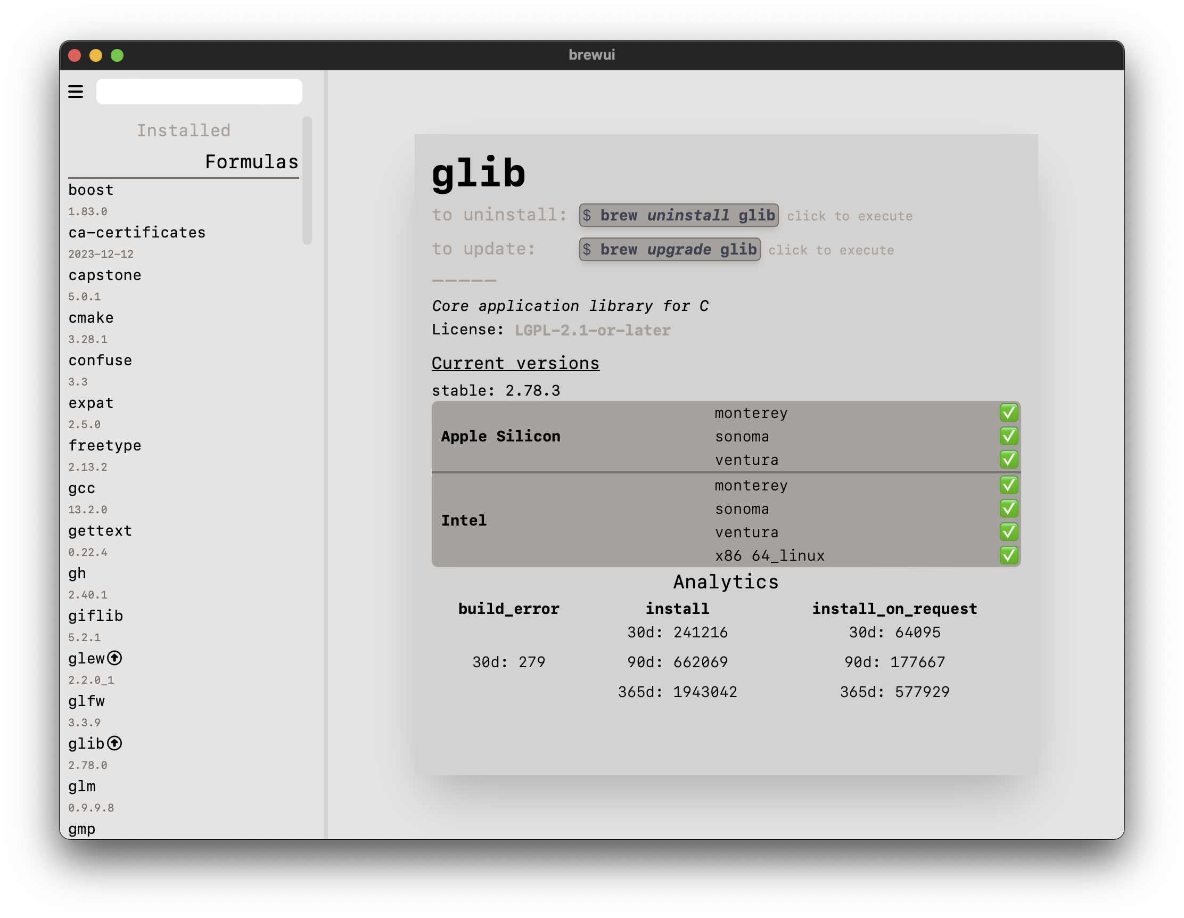Click the sidebar vertical scrollbar thumb

(x=307, y=180)
